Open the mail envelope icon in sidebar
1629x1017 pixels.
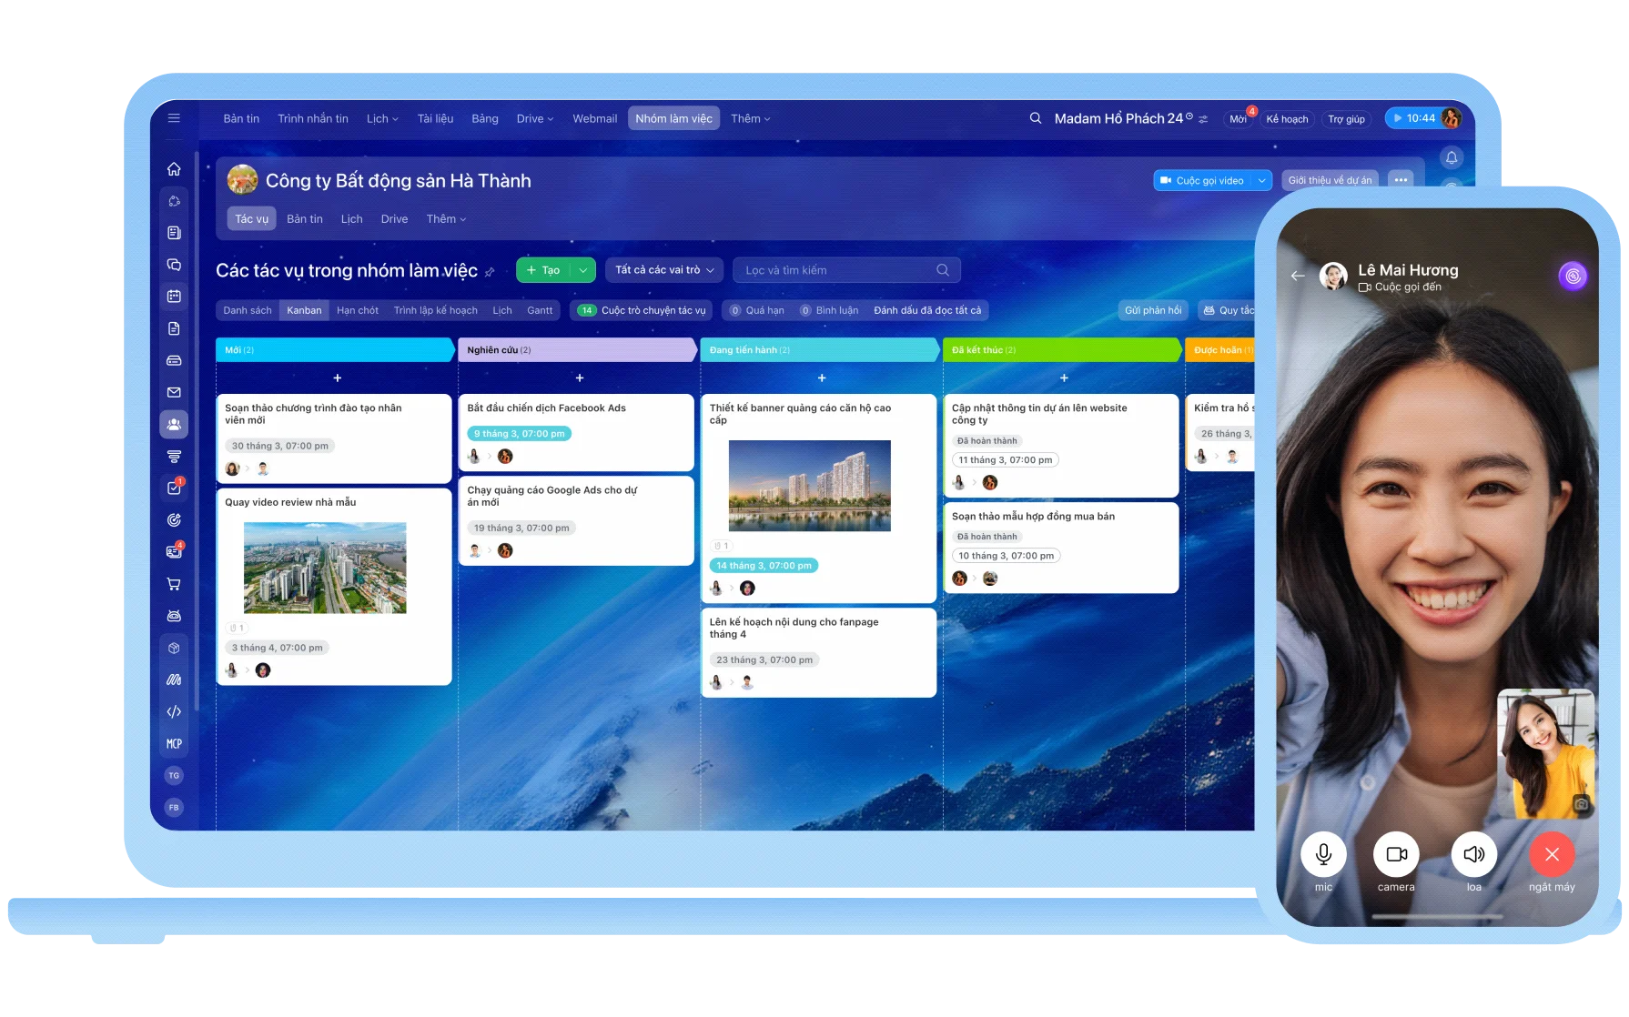pyautogui.click(x=174, y=392)
